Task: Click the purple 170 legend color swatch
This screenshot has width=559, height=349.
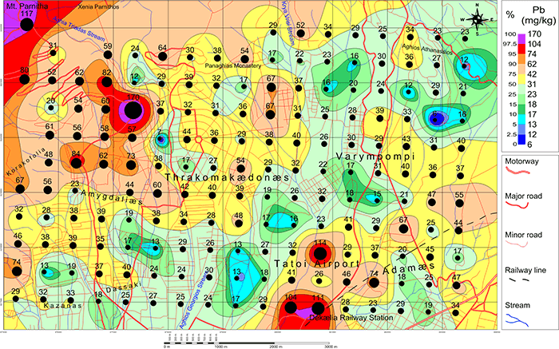Action: (518, 35)
